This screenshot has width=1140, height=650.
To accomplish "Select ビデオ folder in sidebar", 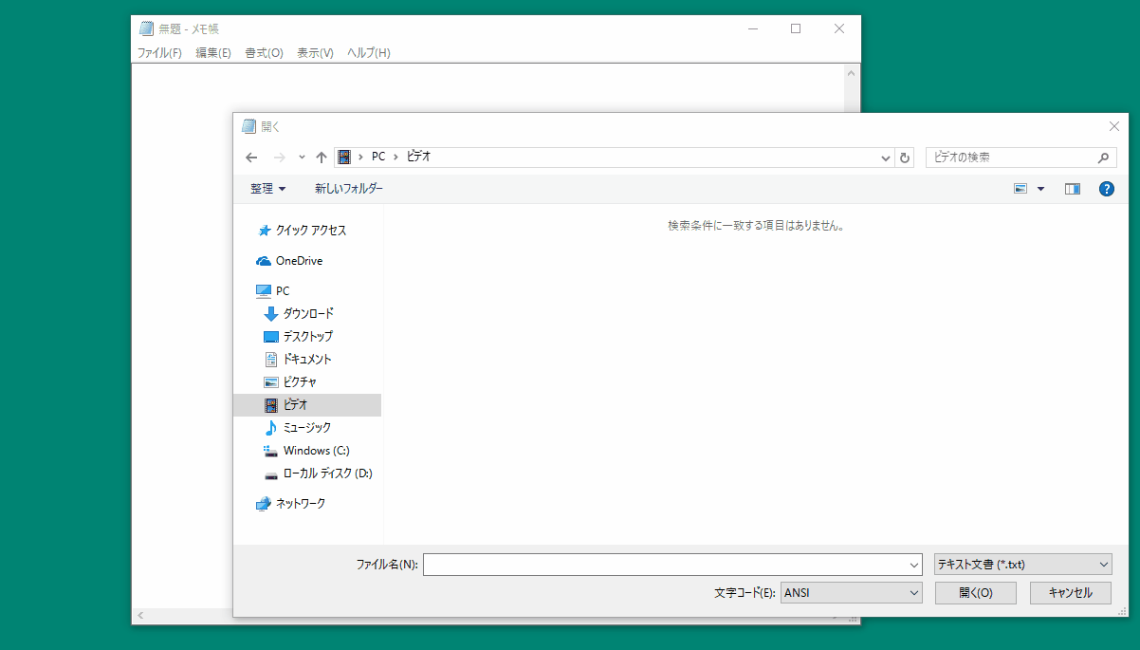I will (307, 405).
